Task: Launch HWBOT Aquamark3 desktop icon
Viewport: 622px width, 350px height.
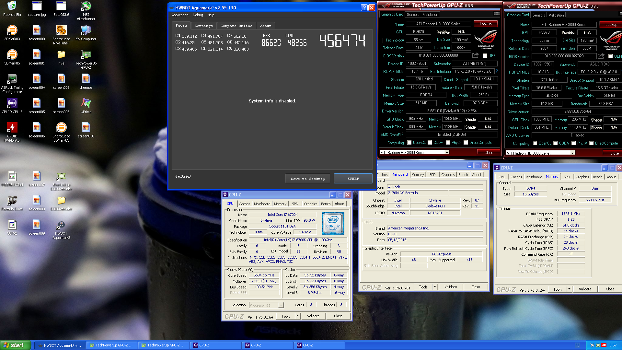Action: point(61,229)
